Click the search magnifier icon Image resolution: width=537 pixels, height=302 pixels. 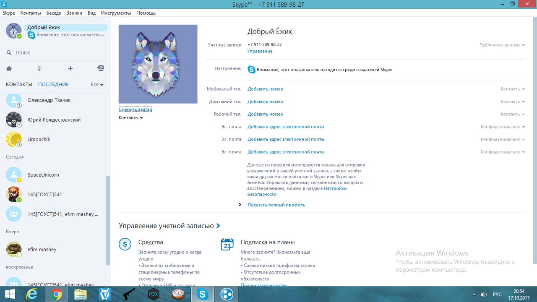[x=9, y=53]
